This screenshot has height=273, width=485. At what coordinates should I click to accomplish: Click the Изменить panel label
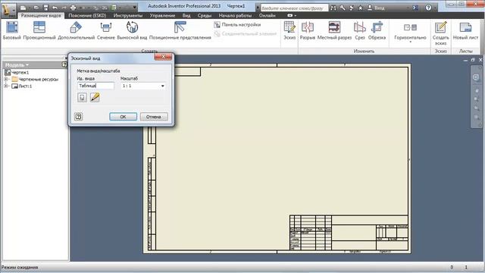click(x=364, y=51)
